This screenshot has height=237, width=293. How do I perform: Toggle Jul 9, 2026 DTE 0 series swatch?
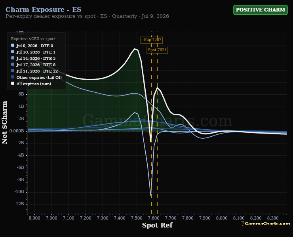tap(13, 46)
